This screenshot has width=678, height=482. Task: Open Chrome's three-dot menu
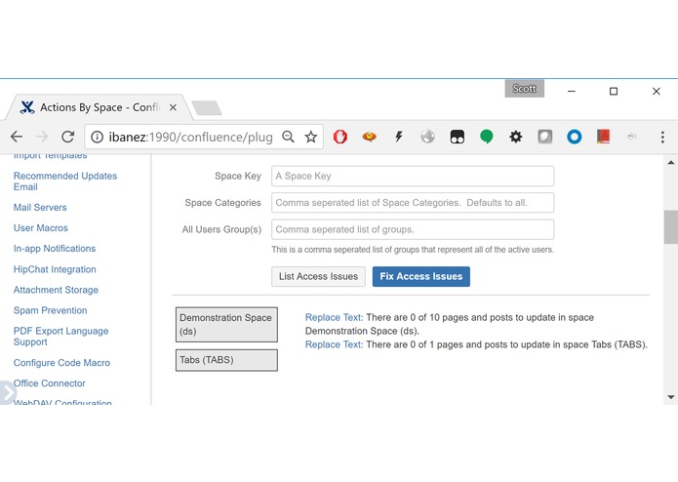[x=662, y=137]
